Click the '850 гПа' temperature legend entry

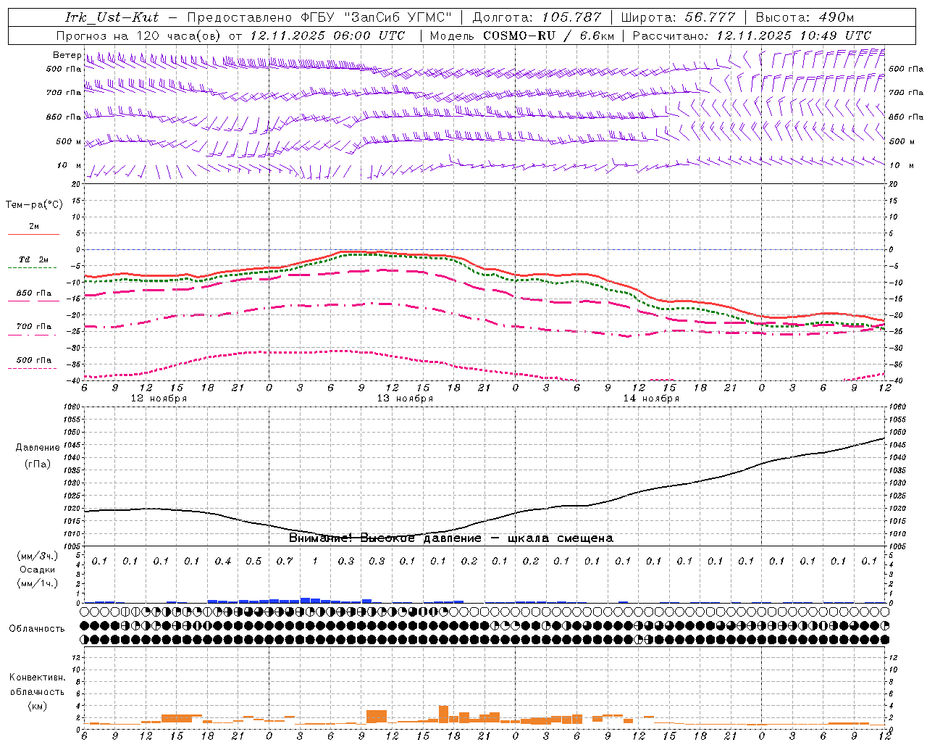tap(34, 293)
